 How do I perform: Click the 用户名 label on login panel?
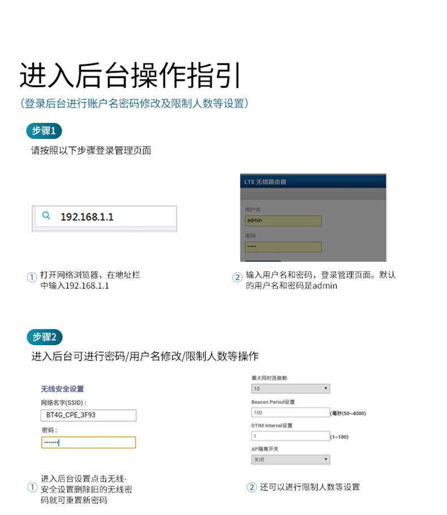(252, 209)
